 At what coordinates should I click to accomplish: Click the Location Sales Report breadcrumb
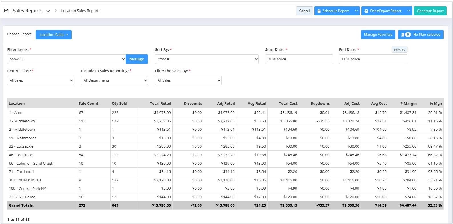(80, 11)
